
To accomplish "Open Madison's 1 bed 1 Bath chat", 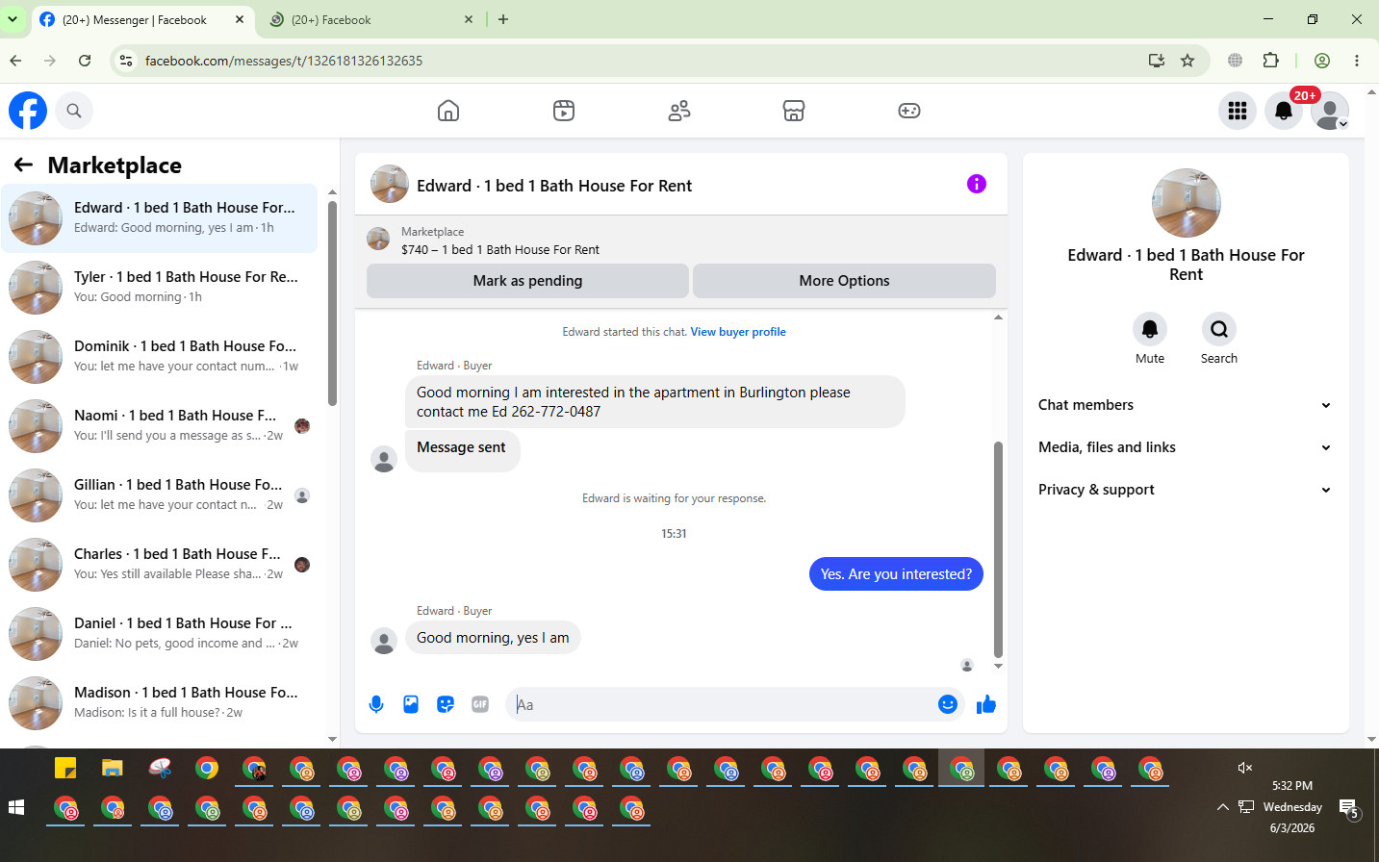I will click(160, 703).
